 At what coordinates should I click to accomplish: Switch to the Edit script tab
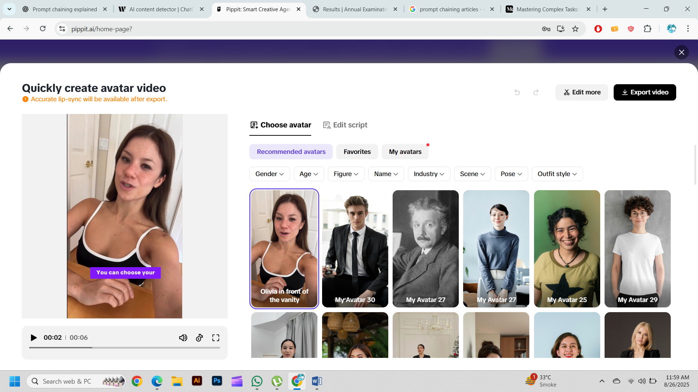(x=345, y=125)
